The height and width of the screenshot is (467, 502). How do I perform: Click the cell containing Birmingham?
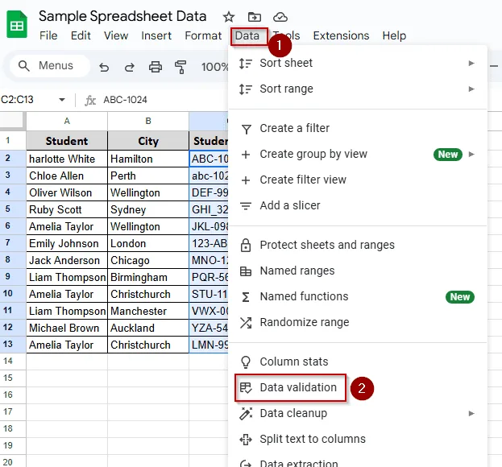click(148, 277)
